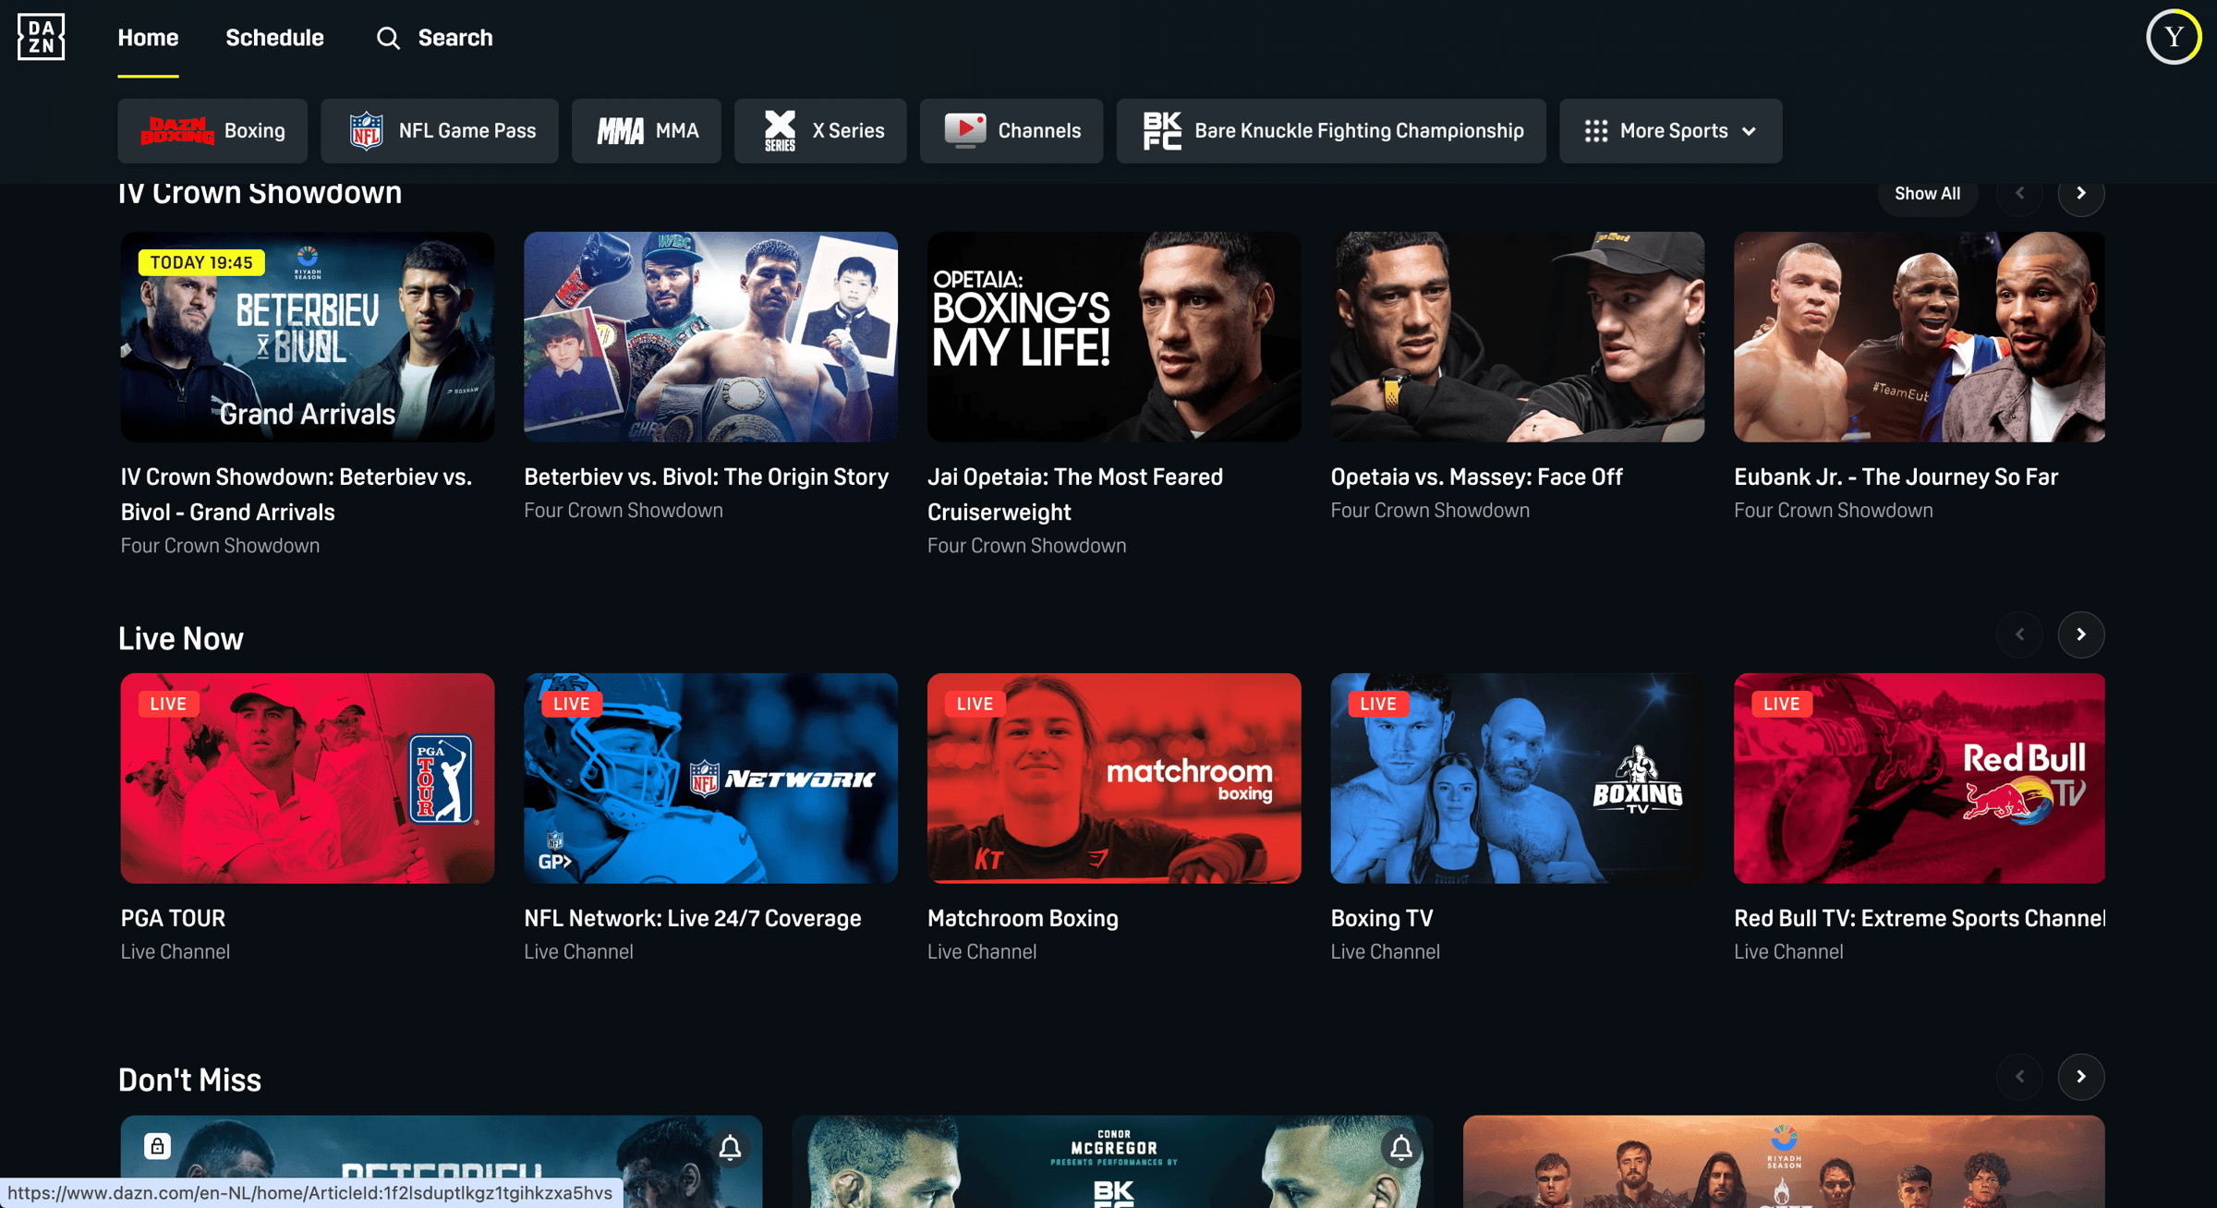Open PGA TOUR live channel thumbnail
The image size is (2217, 1208).
(307, 778)
